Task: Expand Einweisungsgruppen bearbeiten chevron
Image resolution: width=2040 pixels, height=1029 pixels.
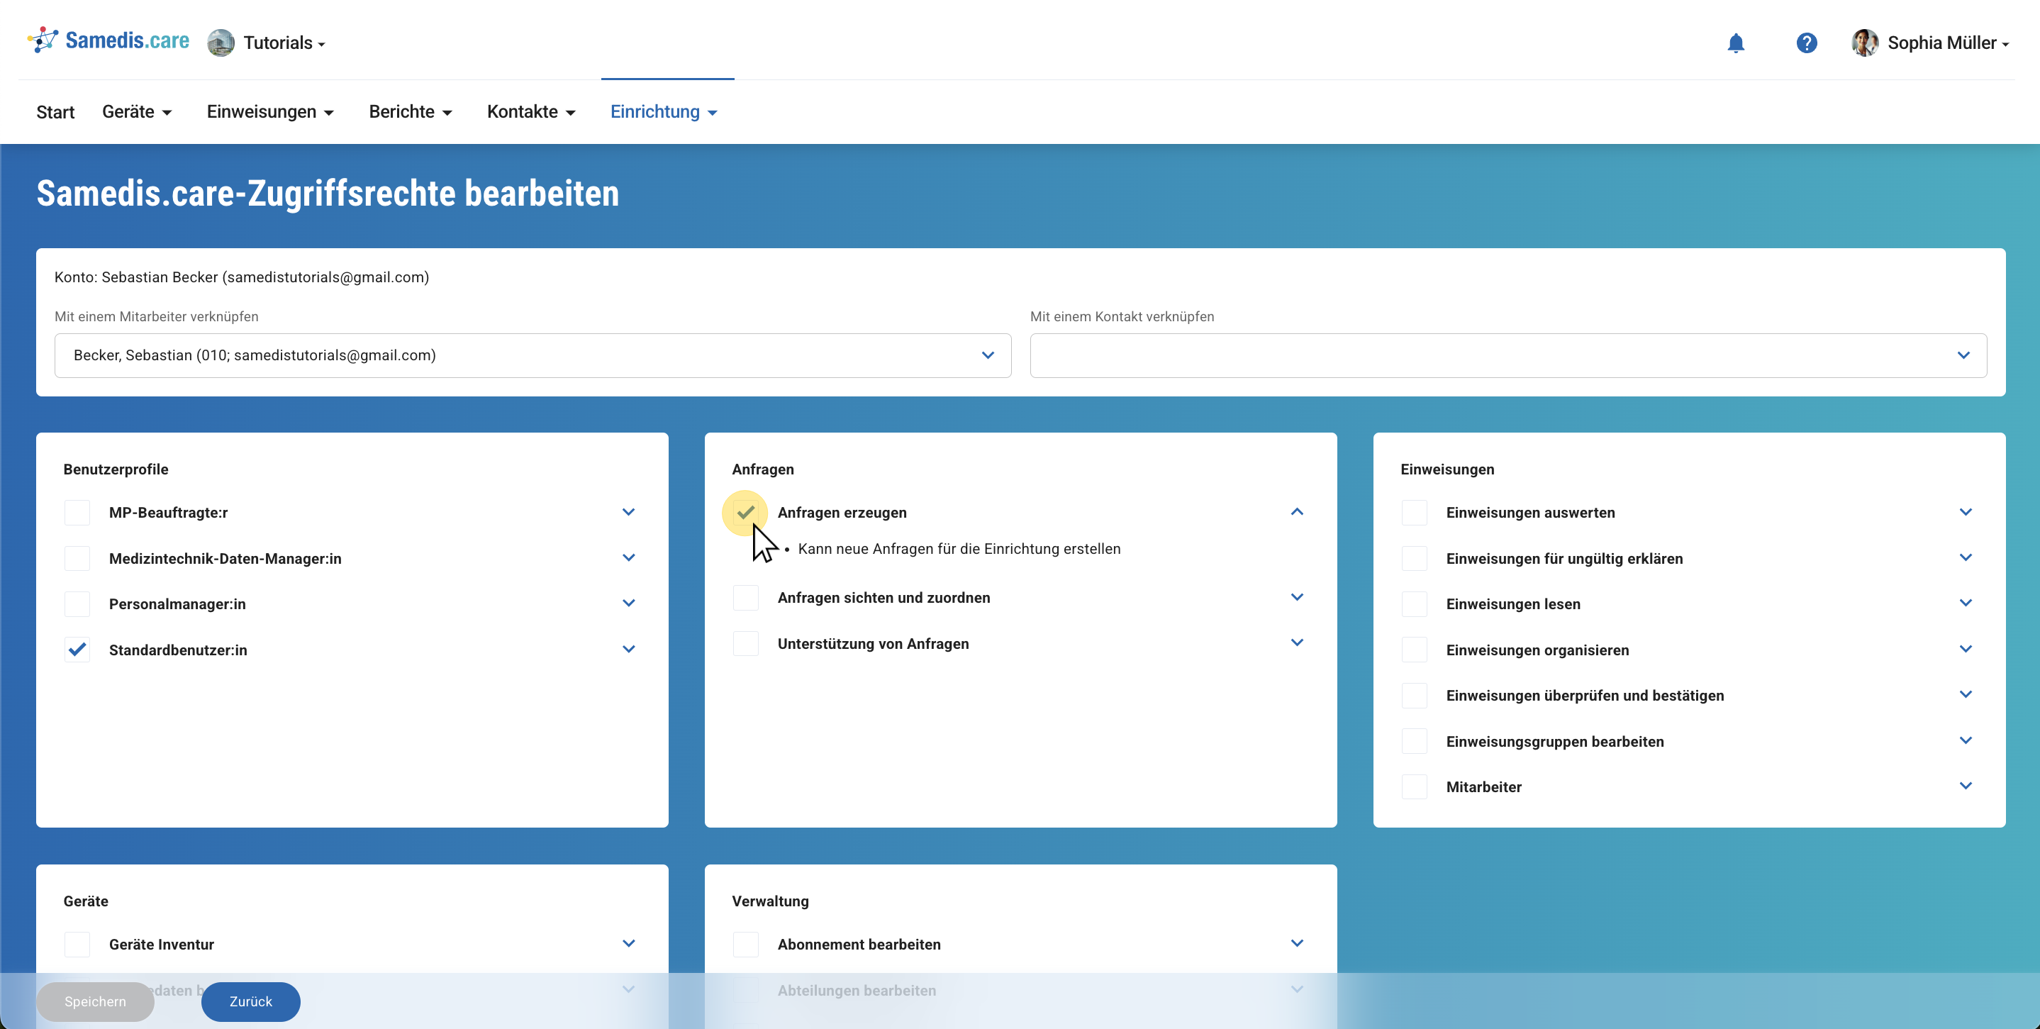Action: pos(1965,740)
